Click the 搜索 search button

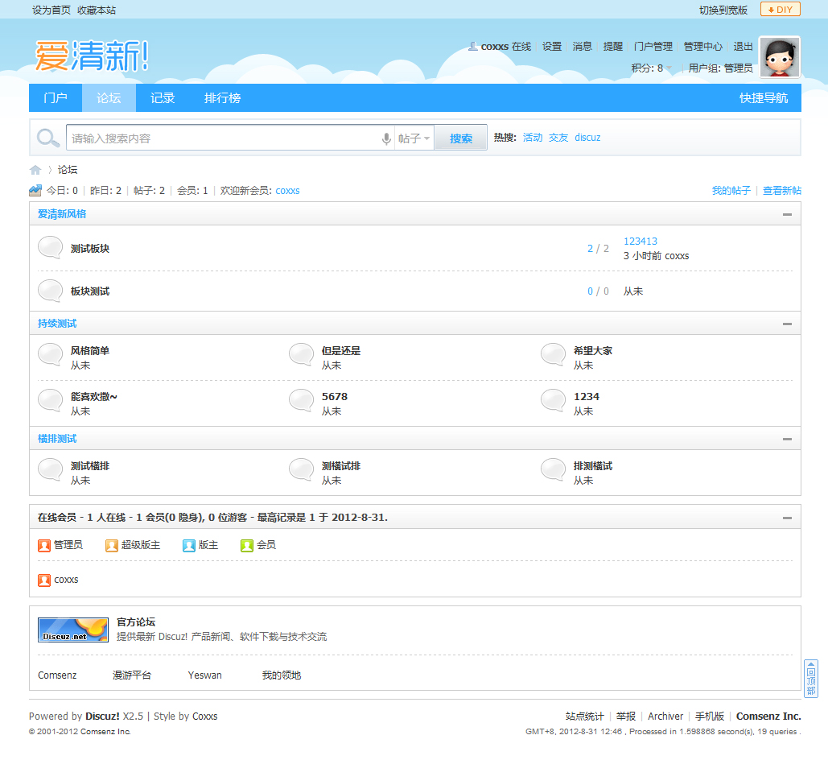coord(460,138)
